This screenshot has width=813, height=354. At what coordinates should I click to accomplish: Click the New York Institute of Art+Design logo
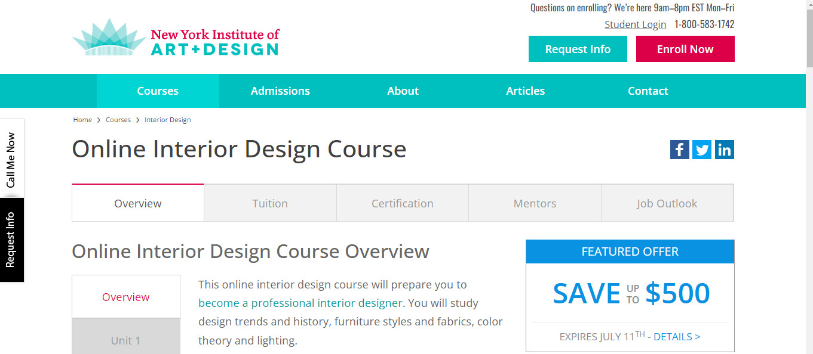click(176, 38)
